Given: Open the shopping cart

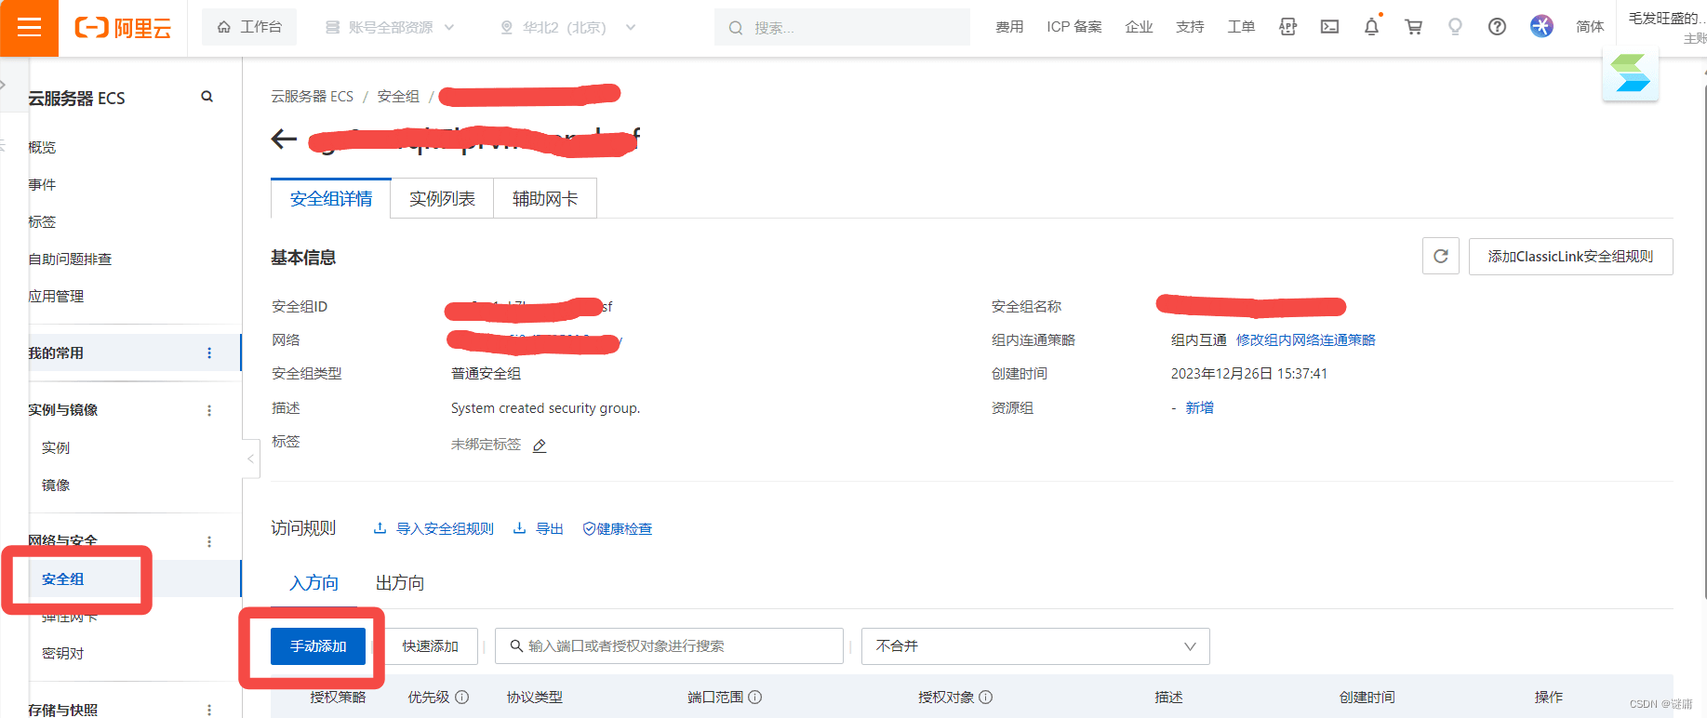Looking at the screenshot, I should [x=1414, y=27].
